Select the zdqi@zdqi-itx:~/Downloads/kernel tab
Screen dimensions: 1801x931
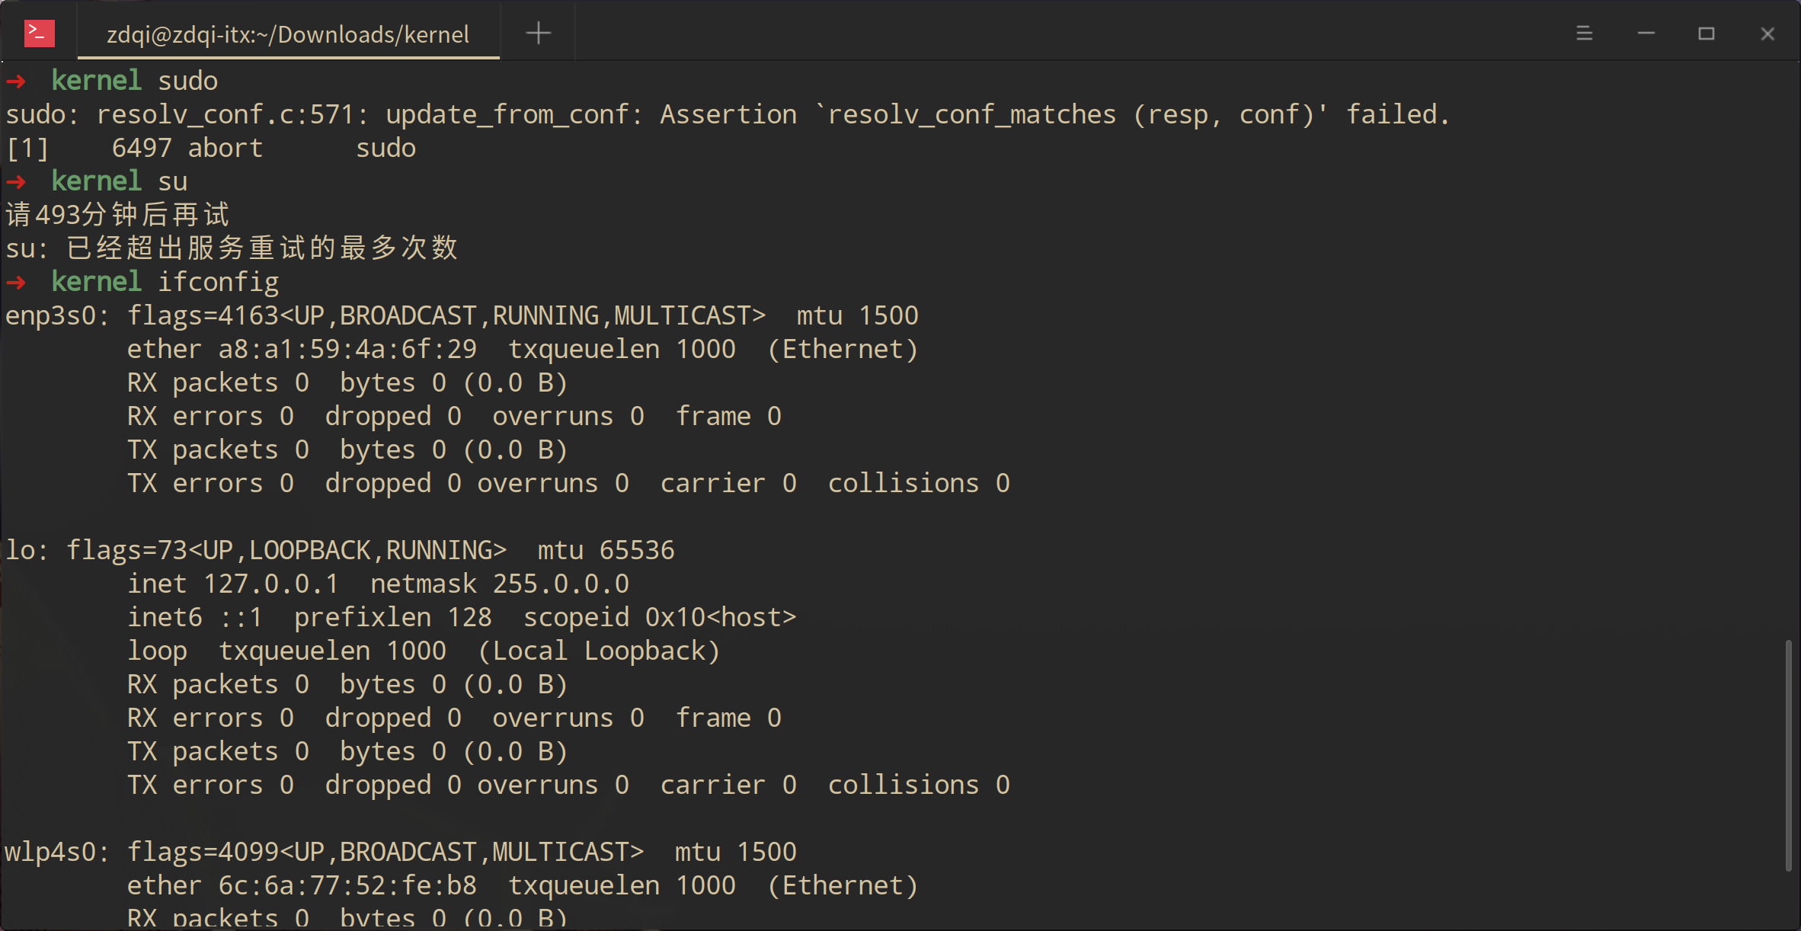(x=288, y=35)
